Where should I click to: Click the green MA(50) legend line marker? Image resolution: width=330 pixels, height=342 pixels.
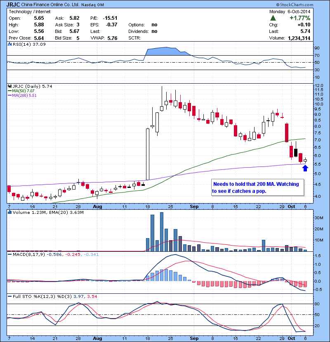(x=10, y=91)
